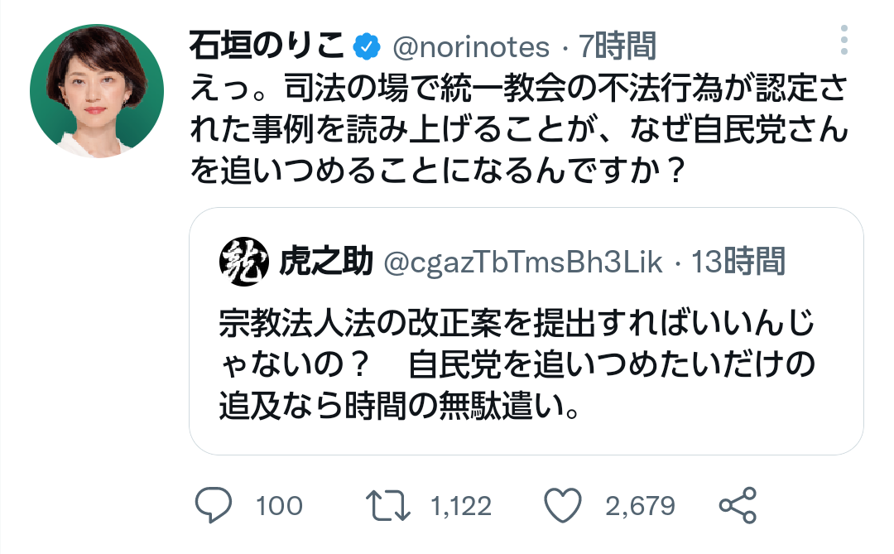The width and height of the screenshot is (894, 554).
Task: Open 虎之助 avatar in quoted tweet
Action: coord(244,263)
